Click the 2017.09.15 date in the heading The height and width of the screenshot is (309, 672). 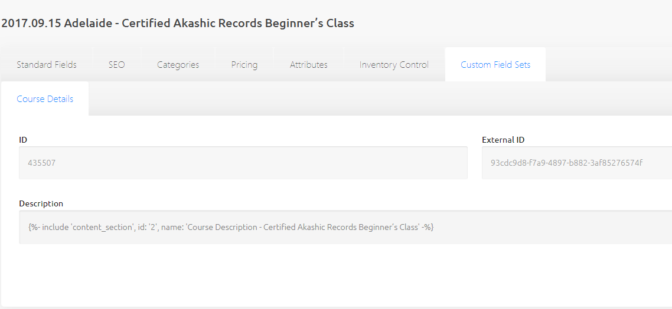click(x=31, y=24)
